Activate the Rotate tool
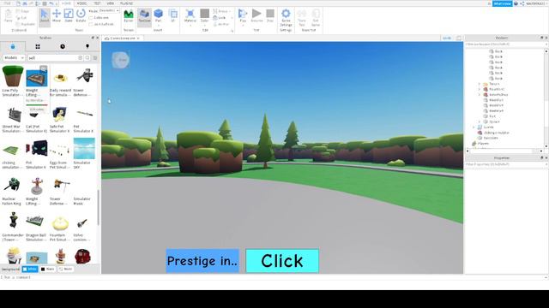 (81, 16)
